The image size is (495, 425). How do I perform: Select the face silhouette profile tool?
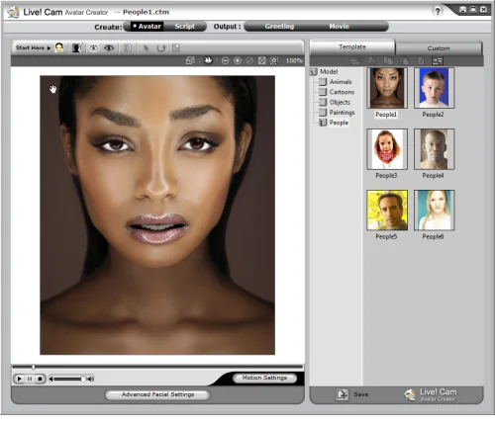77,47
